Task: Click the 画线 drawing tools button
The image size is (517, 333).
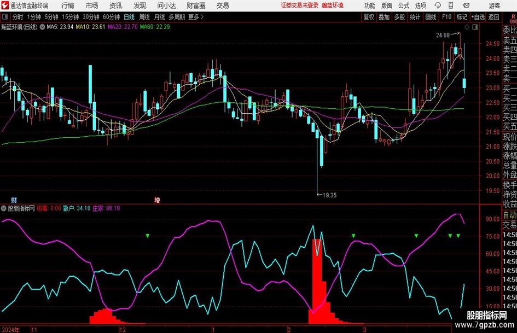Action: [431, 17]
